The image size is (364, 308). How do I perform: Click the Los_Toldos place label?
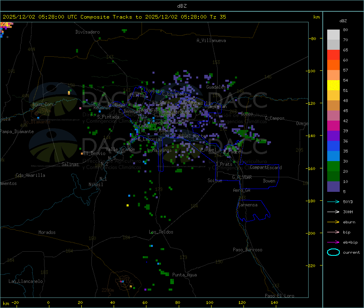pyautogui.click(x=161, y=232)
